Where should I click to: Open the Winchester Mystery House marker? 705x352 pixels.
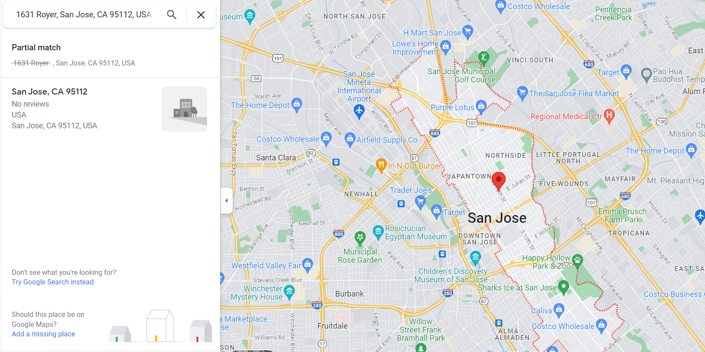click(x=289, y=292)
